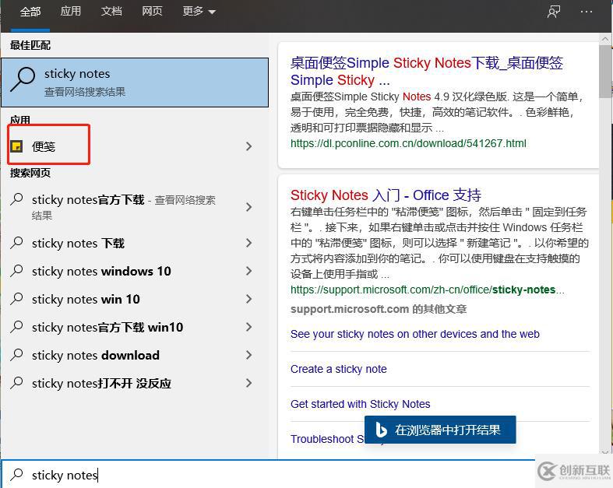Image resolution: width=613 pixels, height=488 pixels.
Task: Open 'Create a sticky note' link
Action: (339, 369)
